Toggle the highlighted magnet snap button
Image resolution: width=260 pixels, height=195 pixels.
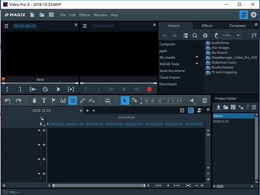coord(73,101)
